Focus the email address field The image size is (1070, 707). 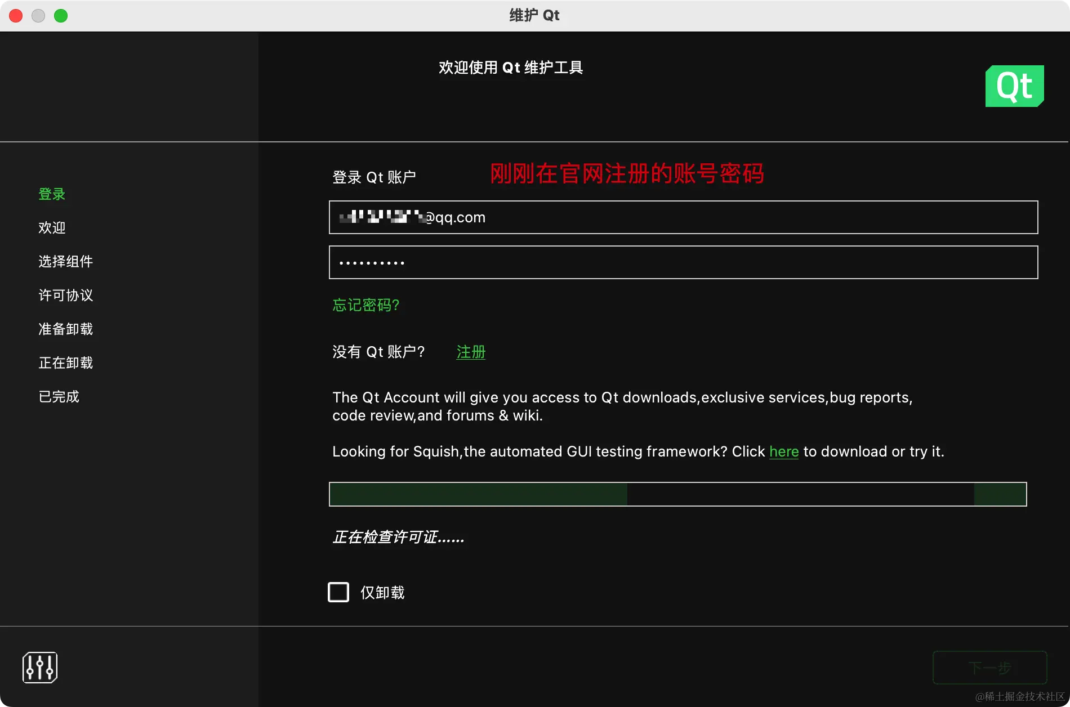coord(683,217)
